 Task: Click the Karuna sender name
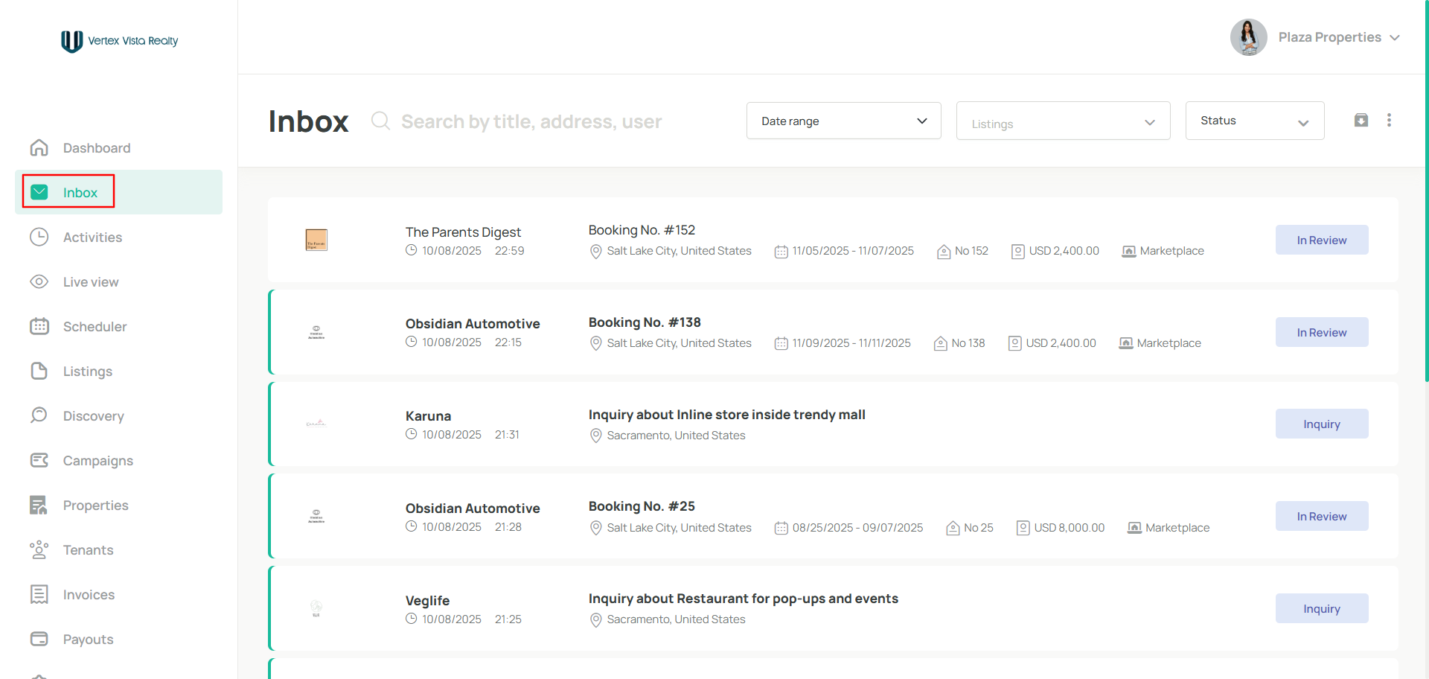click(428, 416)
